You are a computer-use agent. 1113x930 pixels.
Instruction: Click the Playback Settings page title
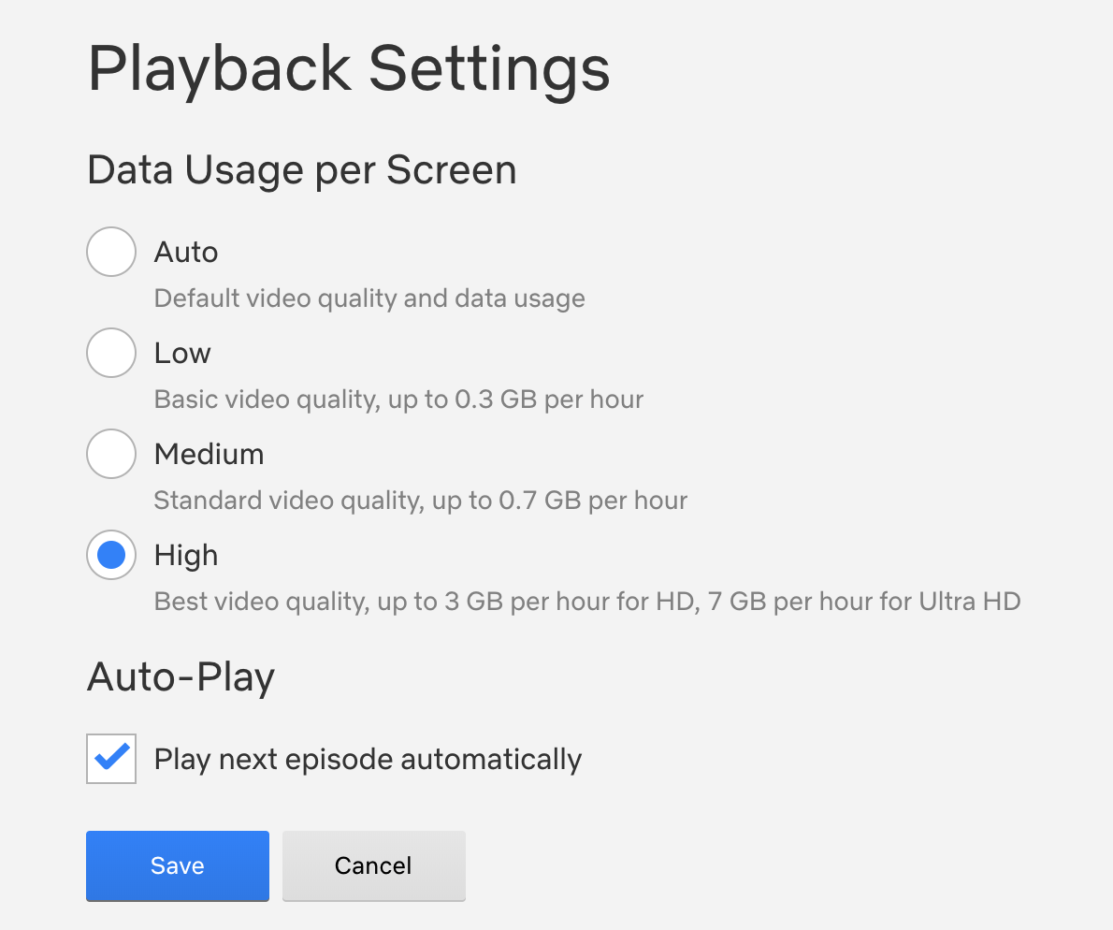[349, 68]
